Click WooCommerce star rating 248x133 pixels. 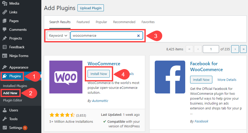(62, 115)
